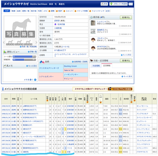Switch to the 次走情報 sub-tab
158x156 pixels.
coord(96,66)
